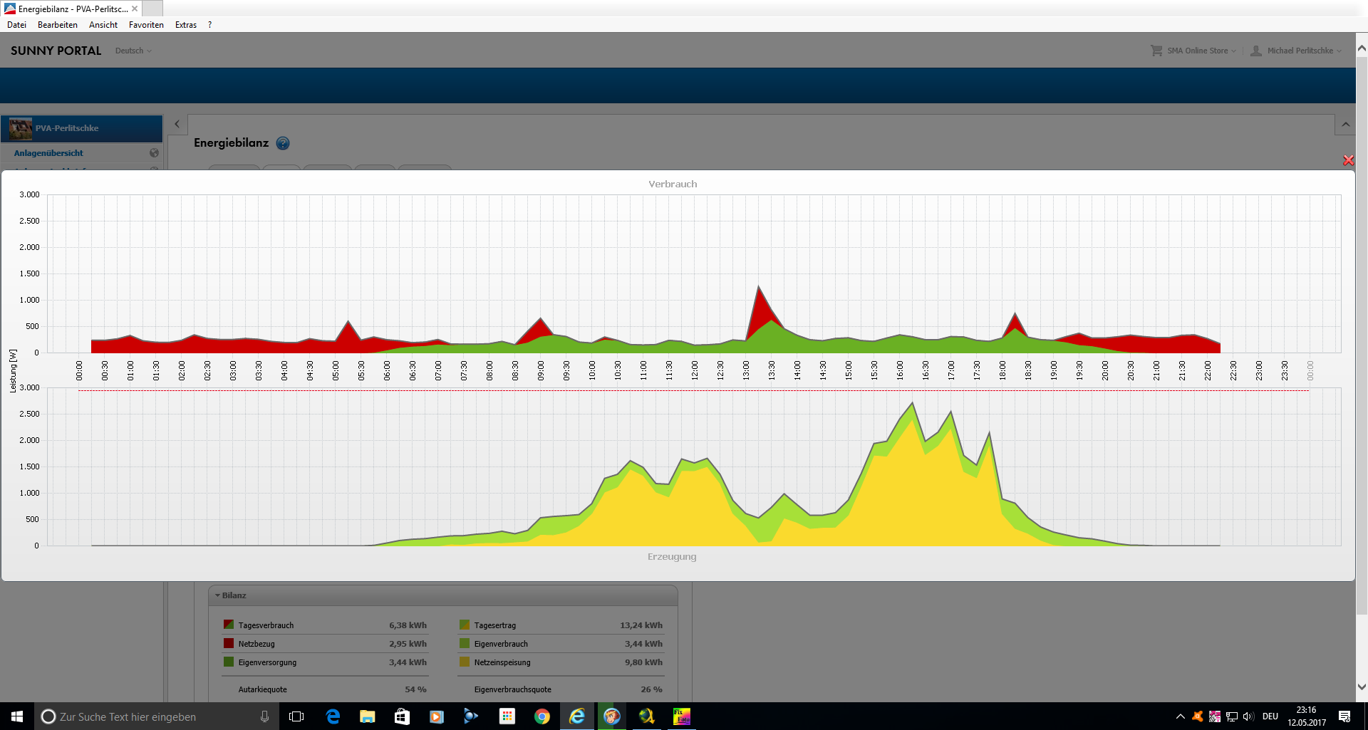Collapse the Bilanz section
The height and width of the screenshot is (730, 1368).
click(218, 595)
